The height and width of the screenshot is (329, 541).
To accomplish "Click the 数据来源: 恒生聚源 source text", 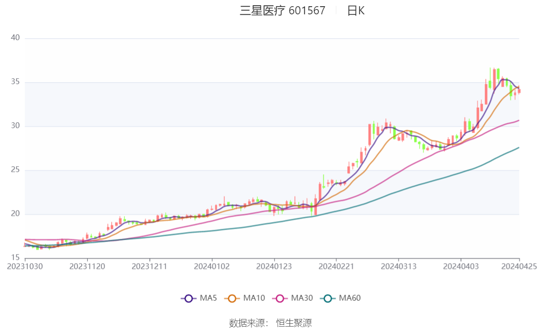I will pos(270,323).
